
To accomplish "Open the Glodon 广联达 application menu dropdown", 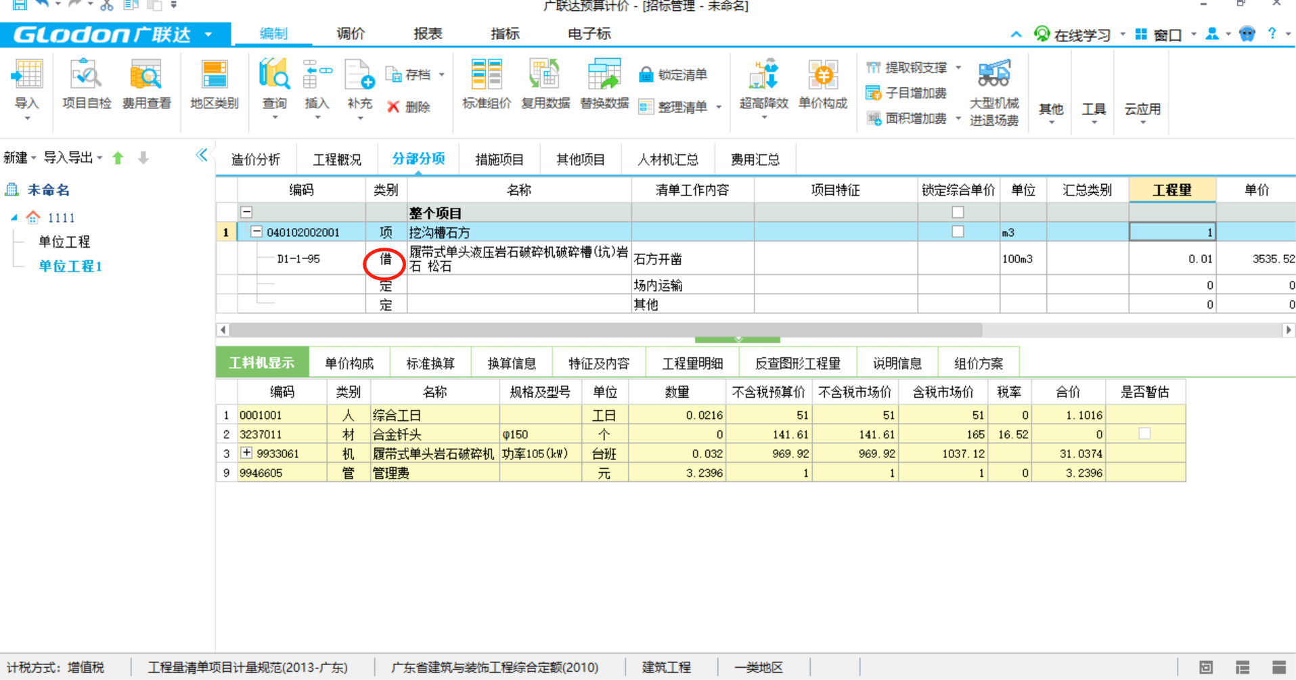I will (x=208, y=35).
